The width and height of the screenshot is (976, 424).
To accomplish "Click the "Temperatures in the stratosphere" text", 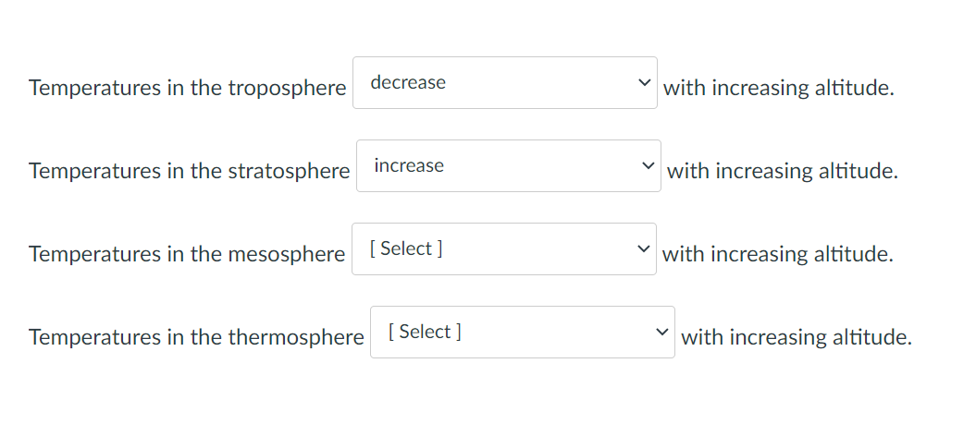I will (x=189, y=172).
